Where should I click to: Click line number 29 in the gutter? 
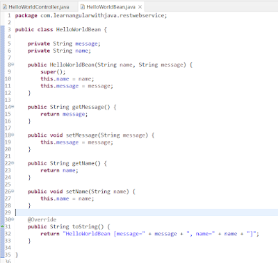coord(8,212)
